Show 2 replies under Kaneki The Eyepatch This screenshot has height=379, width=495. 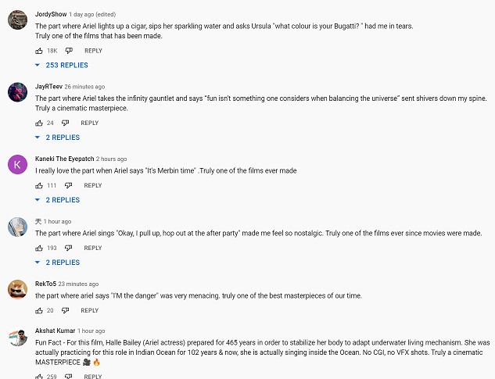point(57,200)
